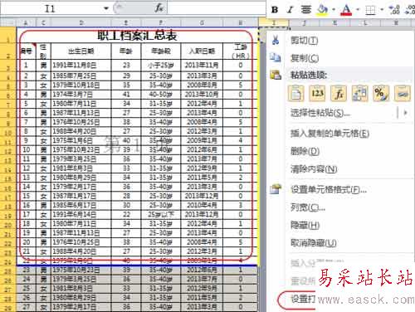415x312 pixels.
Task: Click cell 2010年4月
Action: coord(202,205)
